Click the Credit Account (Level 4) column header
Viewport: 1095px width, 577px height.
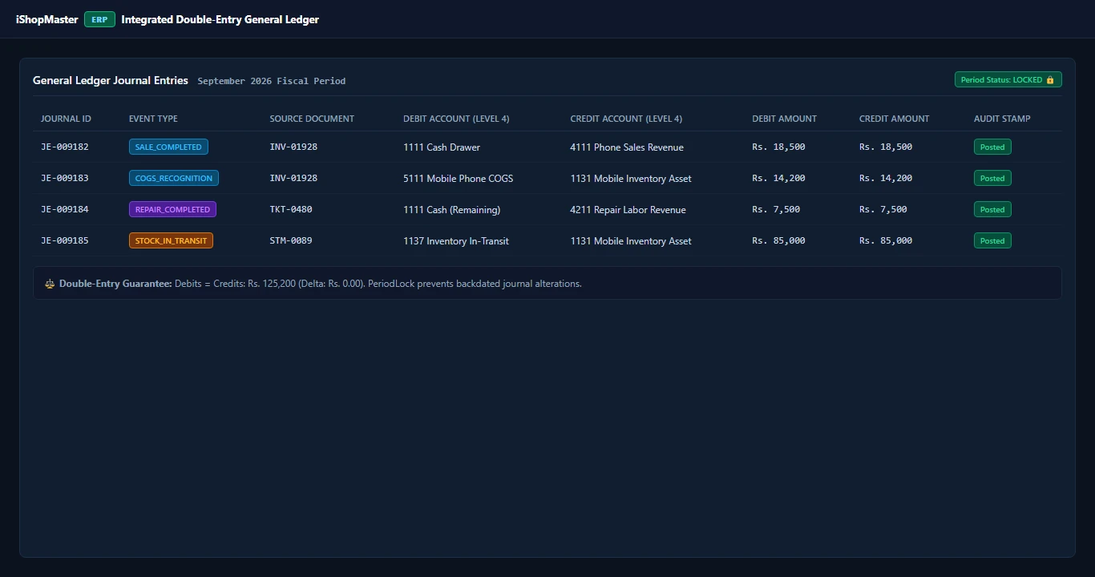tap(626, 119)
